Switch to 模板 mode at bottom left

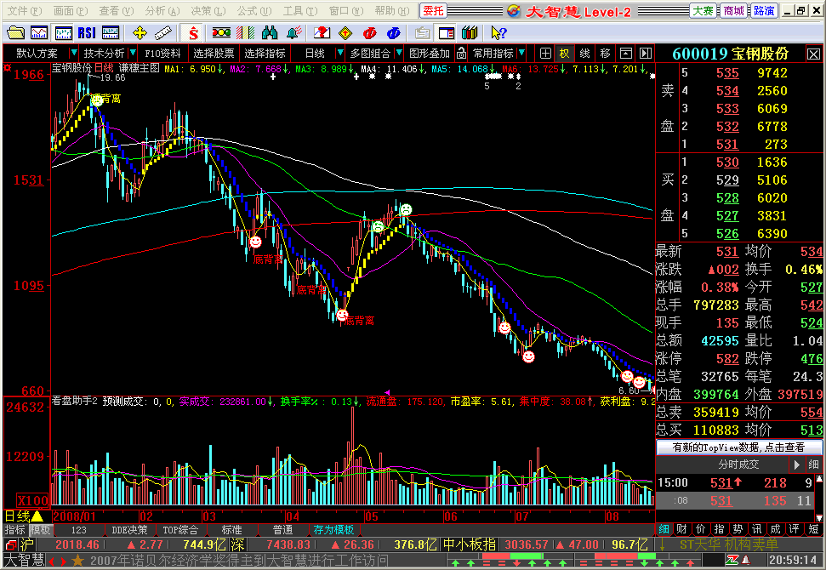[40, 530]
